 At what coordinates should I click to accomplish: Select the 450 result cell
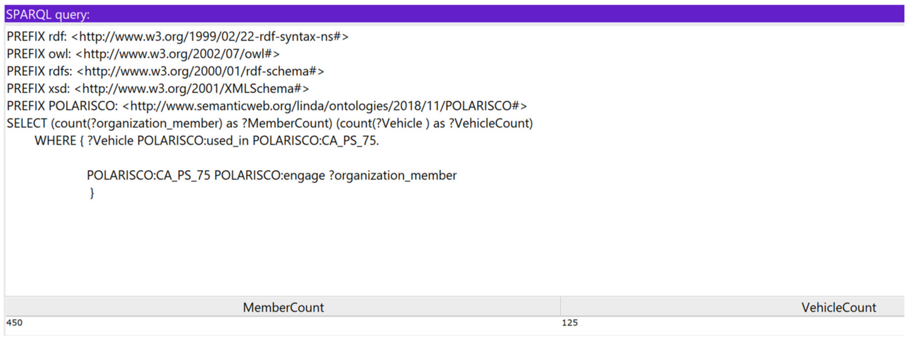point(14,323)
